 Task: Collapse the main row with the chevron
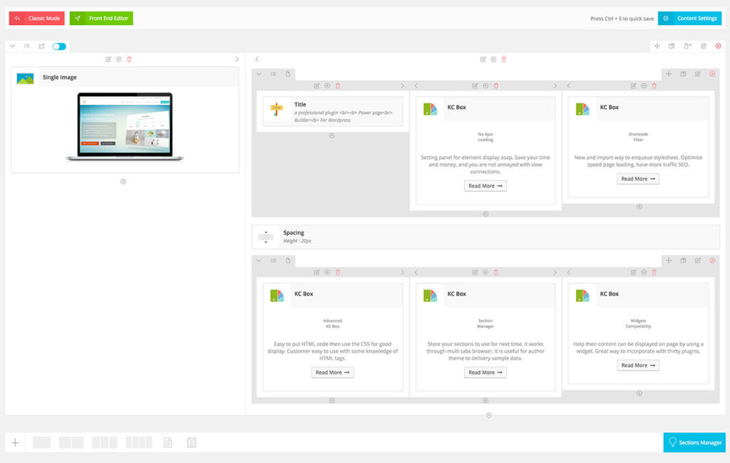click(12, 46)
